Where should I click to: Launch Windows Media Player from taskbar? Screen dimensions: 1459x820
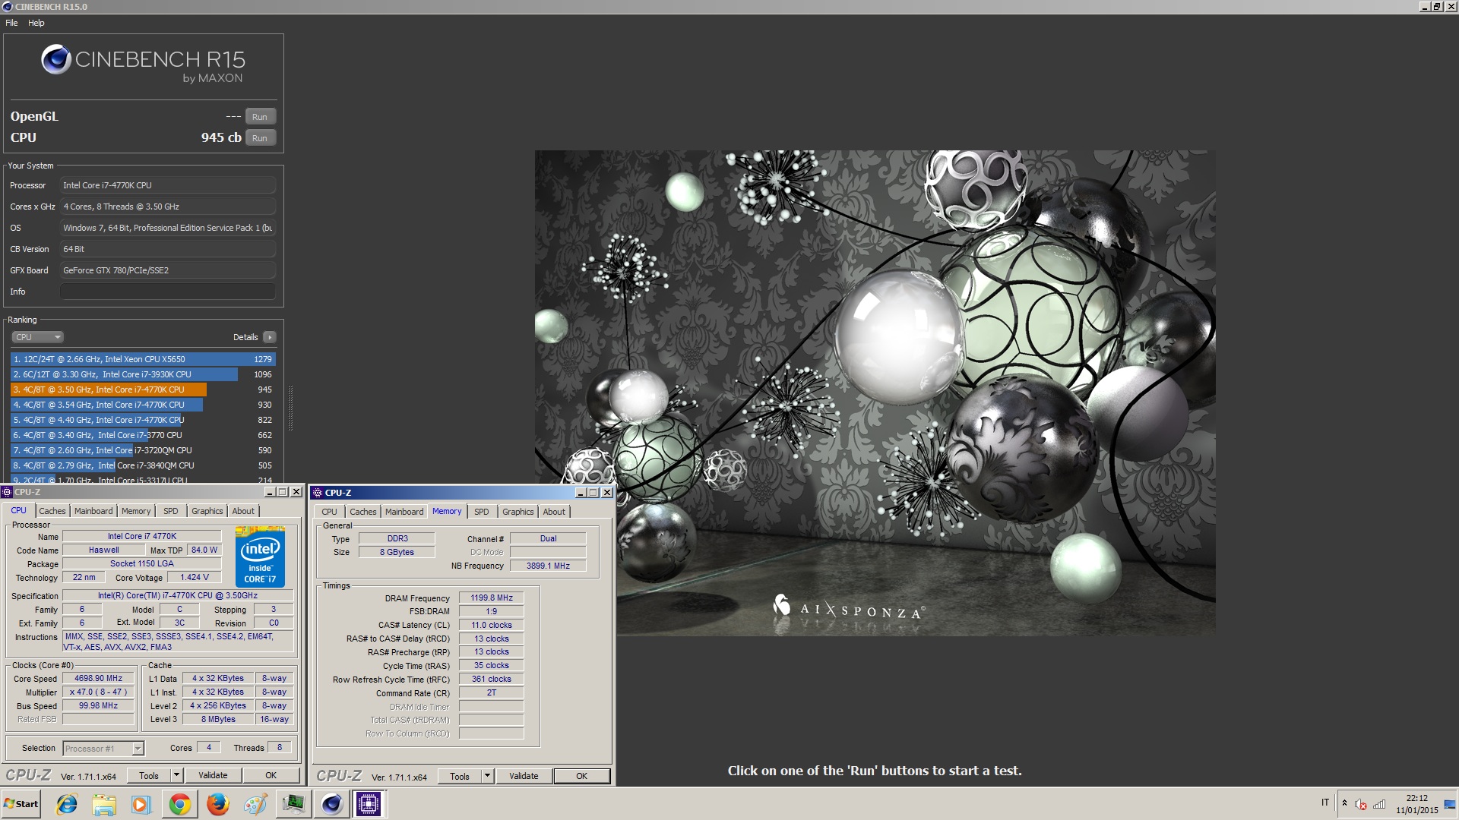pos(141,804)
